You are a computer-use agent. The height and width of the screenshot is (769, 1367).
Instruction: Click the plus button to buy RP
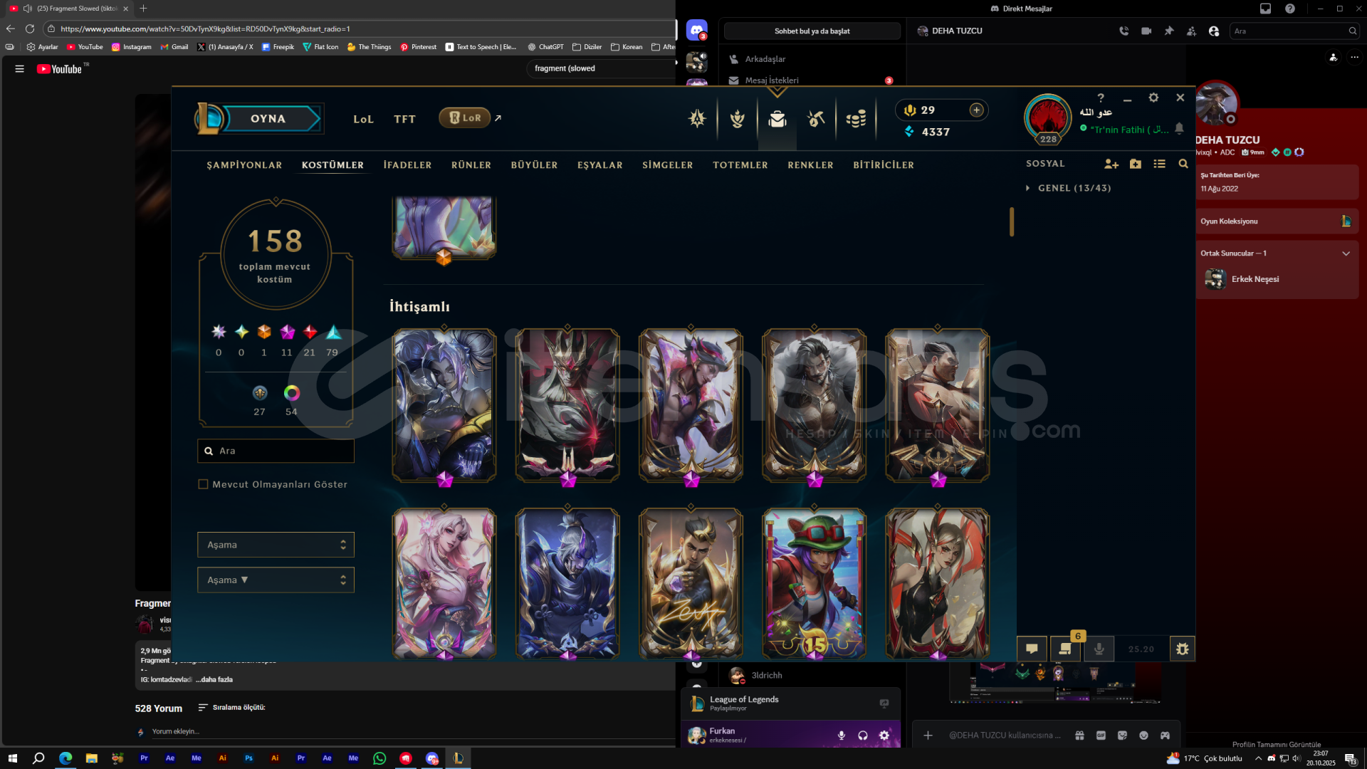976,110
